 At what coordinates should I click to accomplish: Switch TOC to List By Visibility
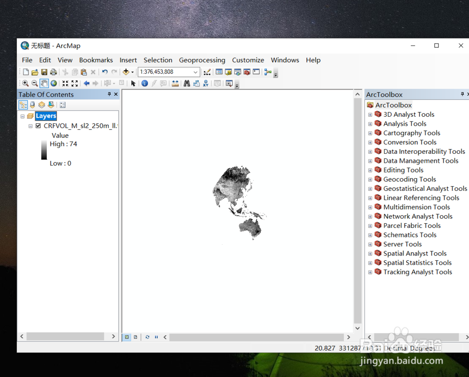point(42,105)
